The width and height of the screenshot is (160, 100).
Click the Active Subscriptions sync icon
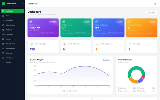pyautogui.click(x=32, y=44)
